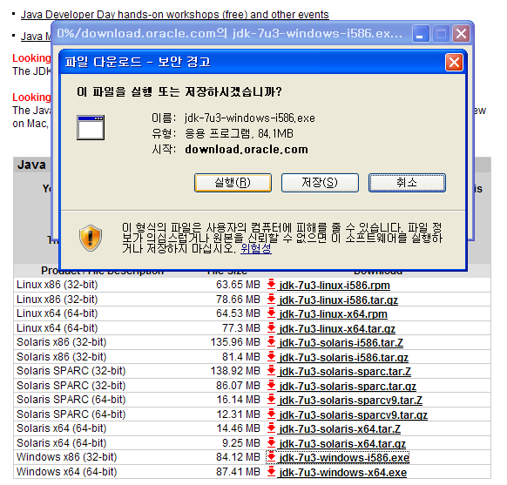Download jdk-7u3-solaris-x64.tar.gz
This screenshot has height=485, width=507.
point(342,444)
